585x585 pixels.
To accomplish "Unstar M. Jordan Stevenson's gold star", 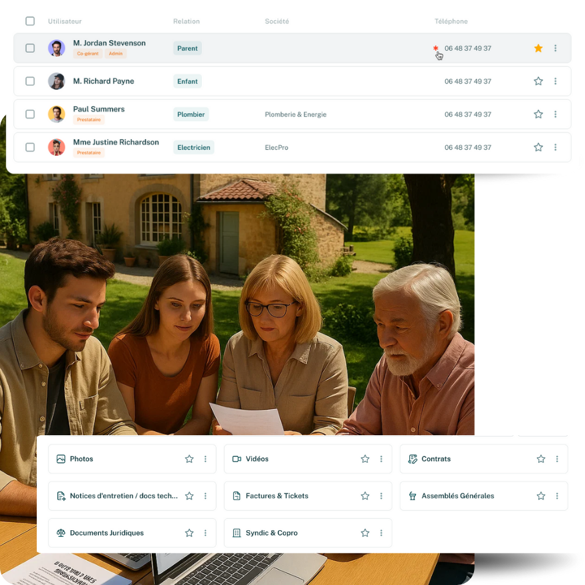I will coord(538,48).
